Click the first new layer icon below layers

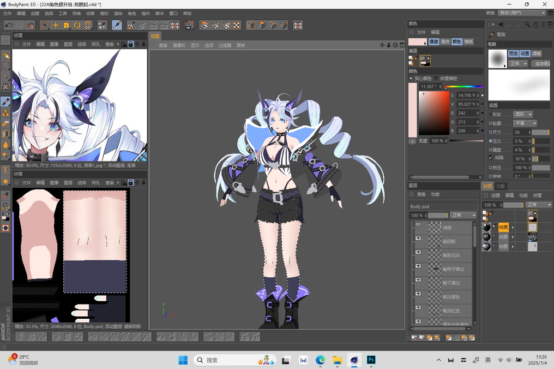414,338
